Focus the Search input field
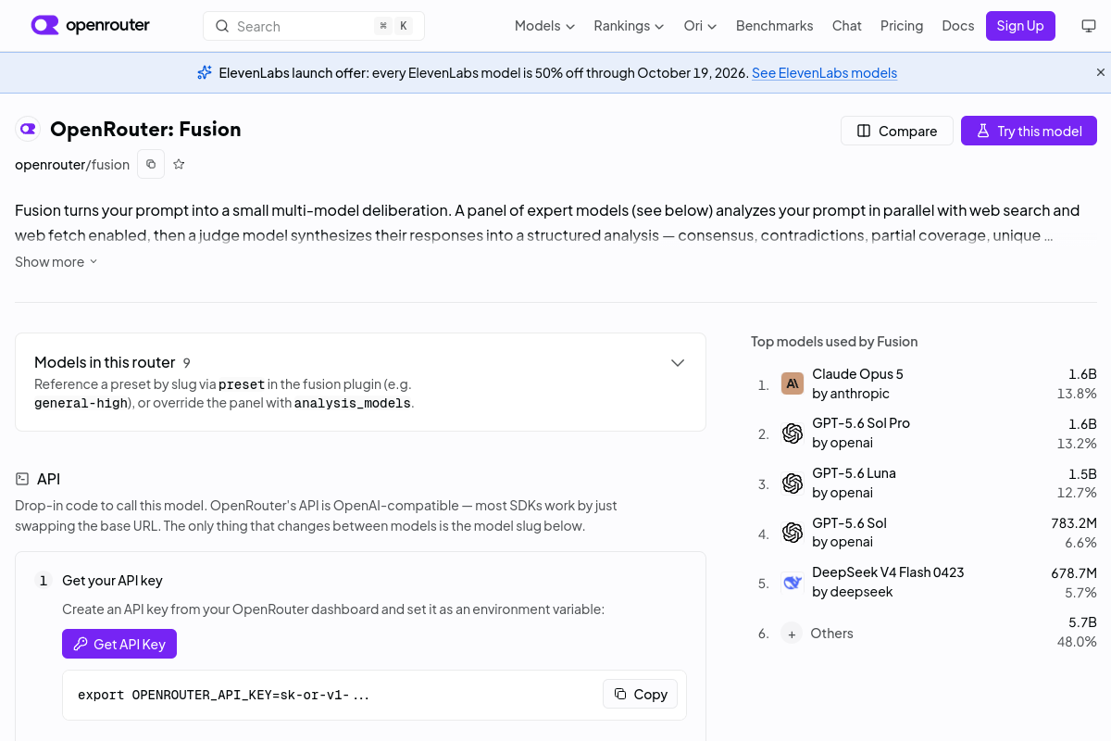This screenshot has width=1111, height=741. [x=314, y=26]
